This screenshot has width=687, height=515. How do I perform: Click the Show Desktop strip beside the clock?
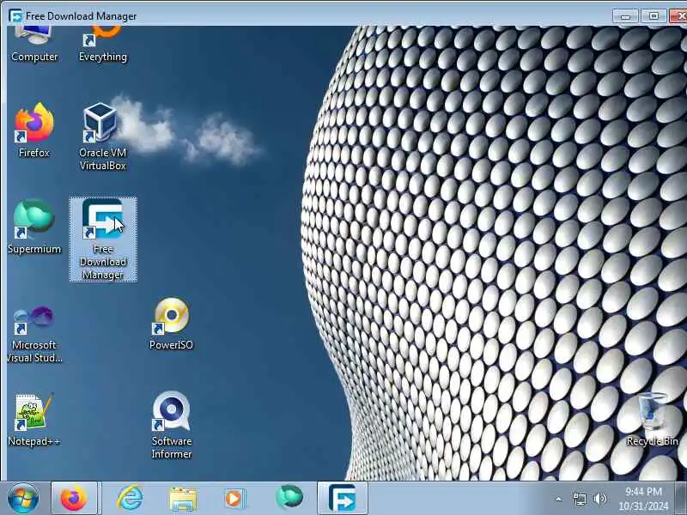[681, 499]
